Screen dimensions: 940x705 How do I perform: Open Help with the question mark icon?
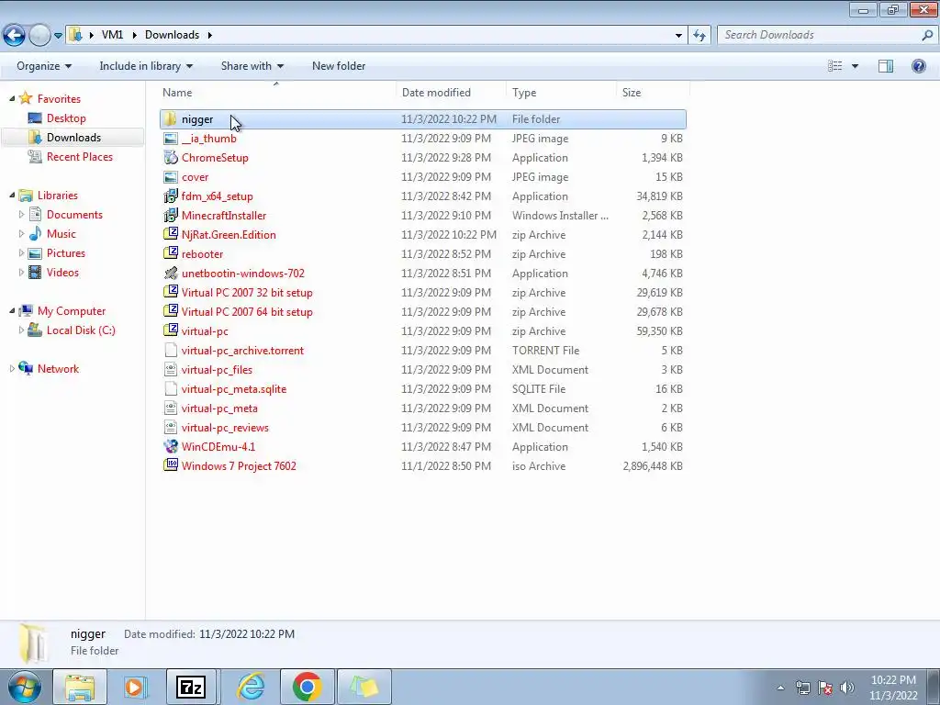coord(918,66)
